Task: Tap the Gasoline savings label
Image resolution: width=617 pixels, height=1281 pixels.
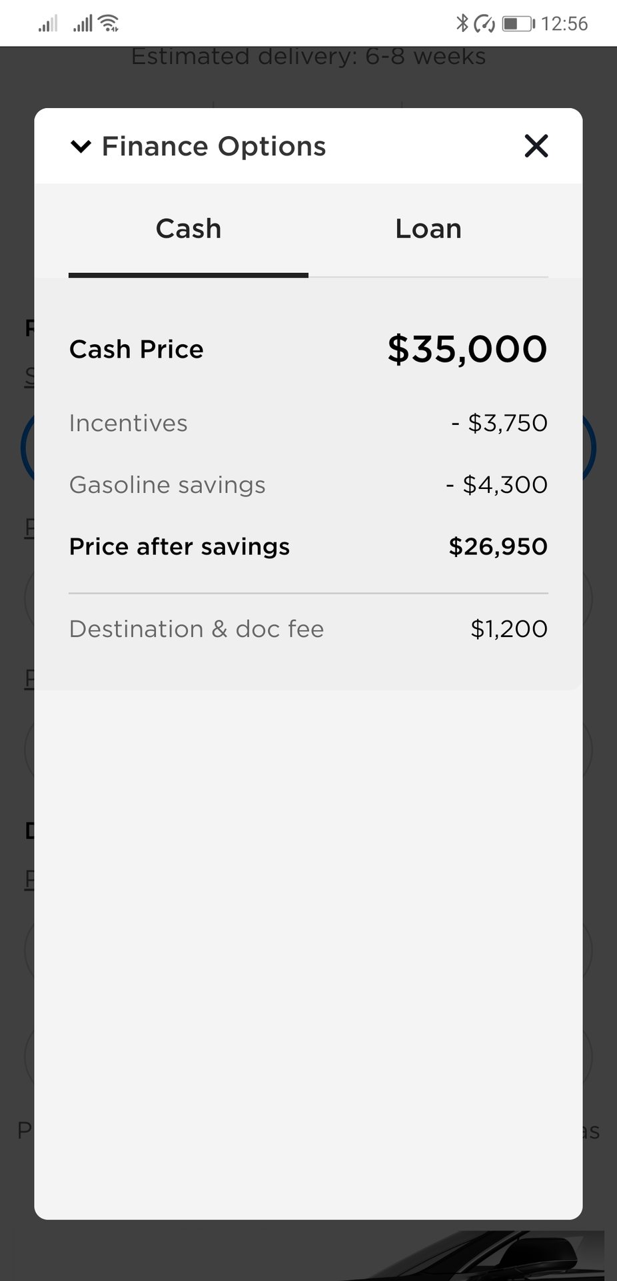Action: pos(167,485)
